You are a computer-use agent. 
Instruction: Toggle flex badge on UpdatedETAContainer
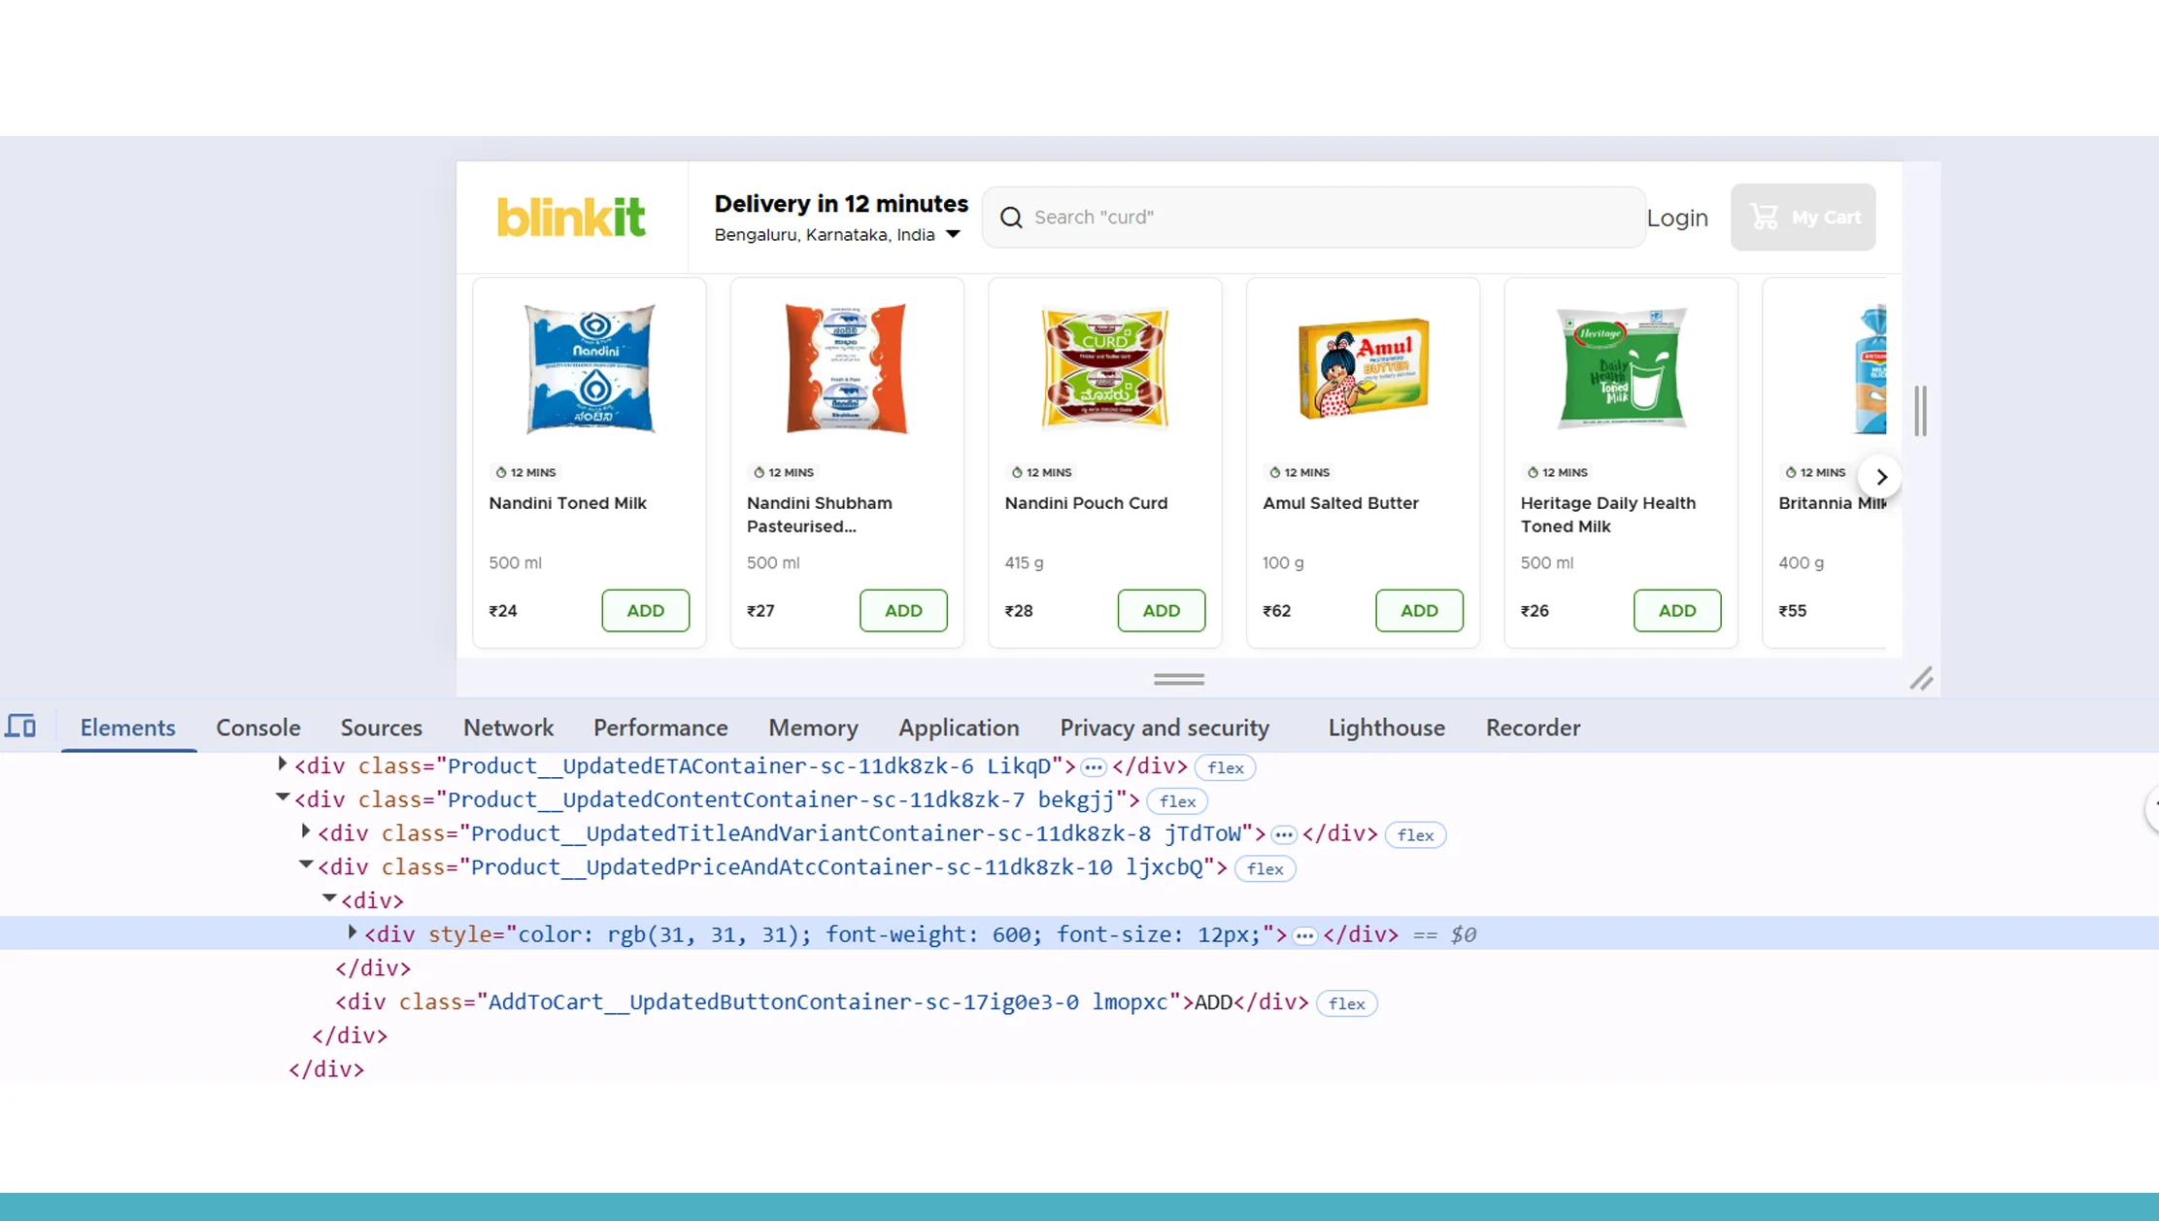coord(1225,767)
